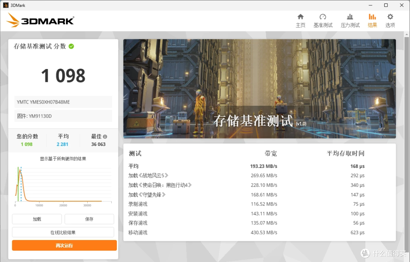Image resolution: width=410 pixels, height=262 pixels.
Task: Click 您的分数 green value 1 098
Action: [27, 144]
